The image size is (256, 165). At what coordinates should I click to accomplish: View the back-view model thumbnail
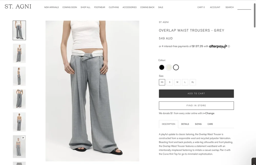(x=19, y=122)
